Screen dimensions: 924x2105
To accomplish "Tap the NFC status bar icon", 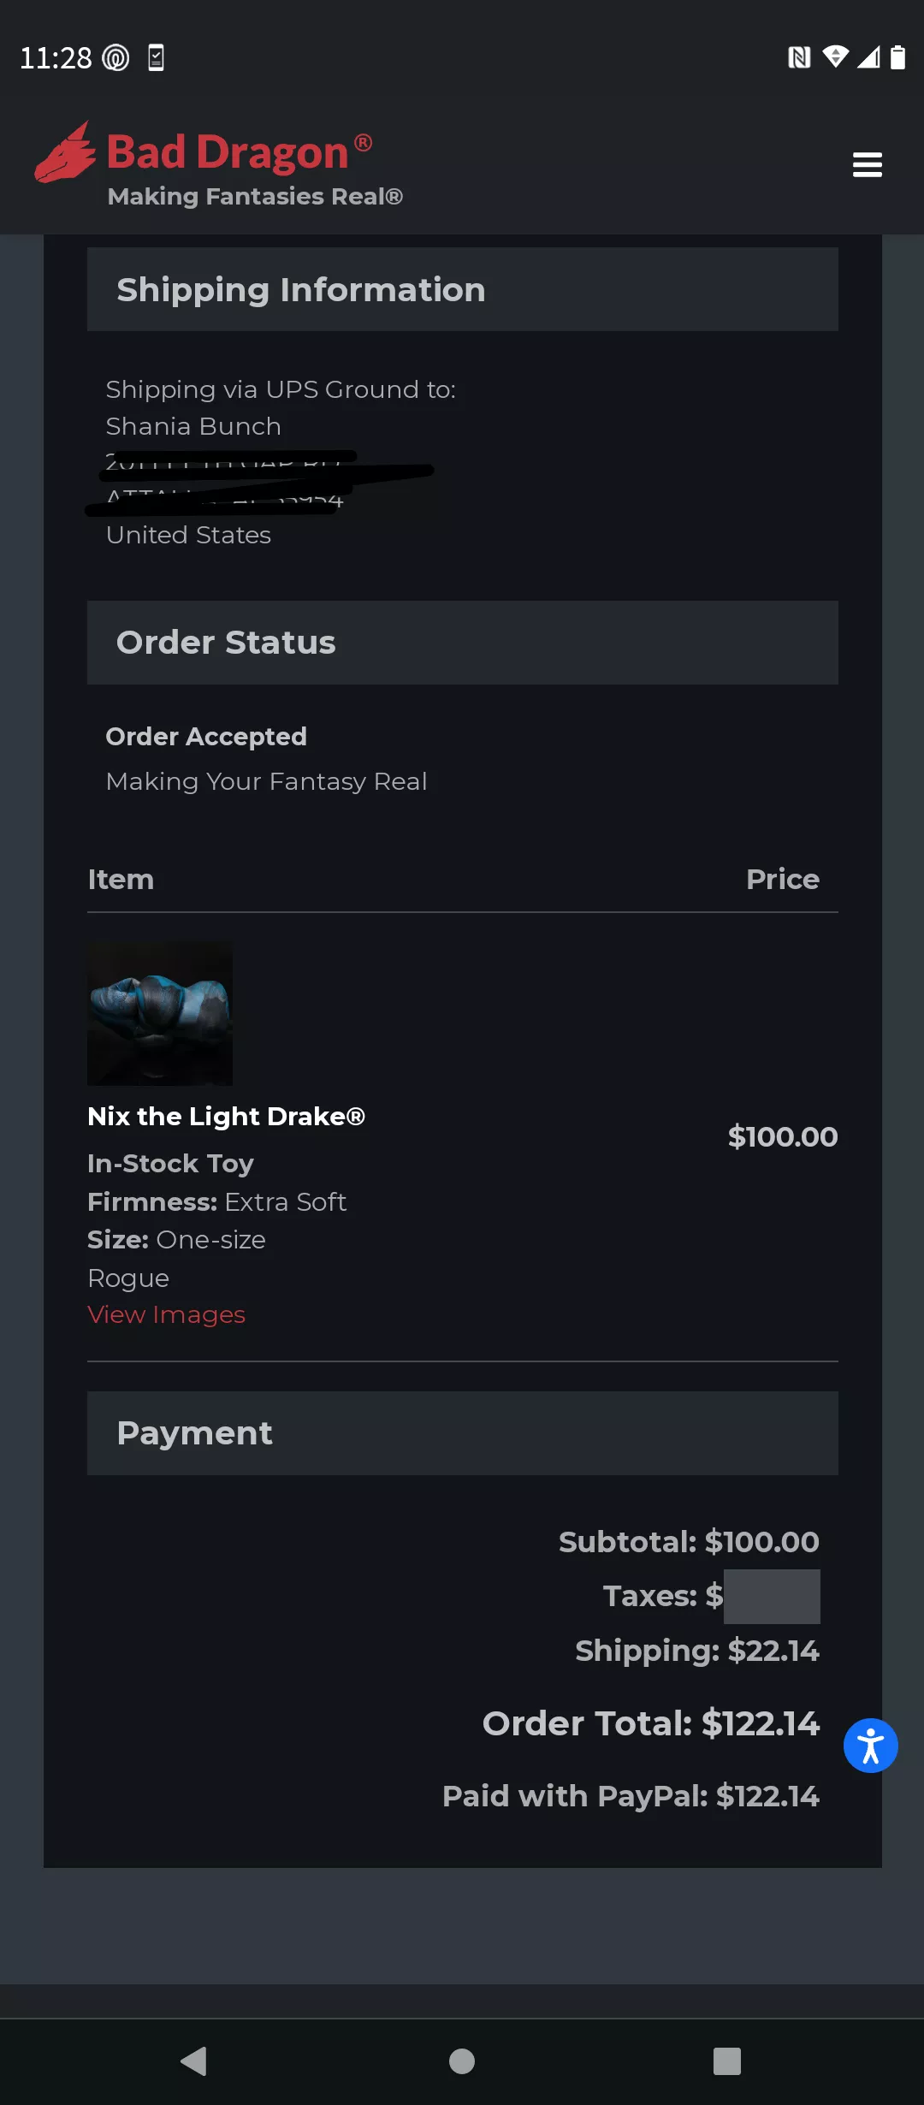I will point(798,57).
